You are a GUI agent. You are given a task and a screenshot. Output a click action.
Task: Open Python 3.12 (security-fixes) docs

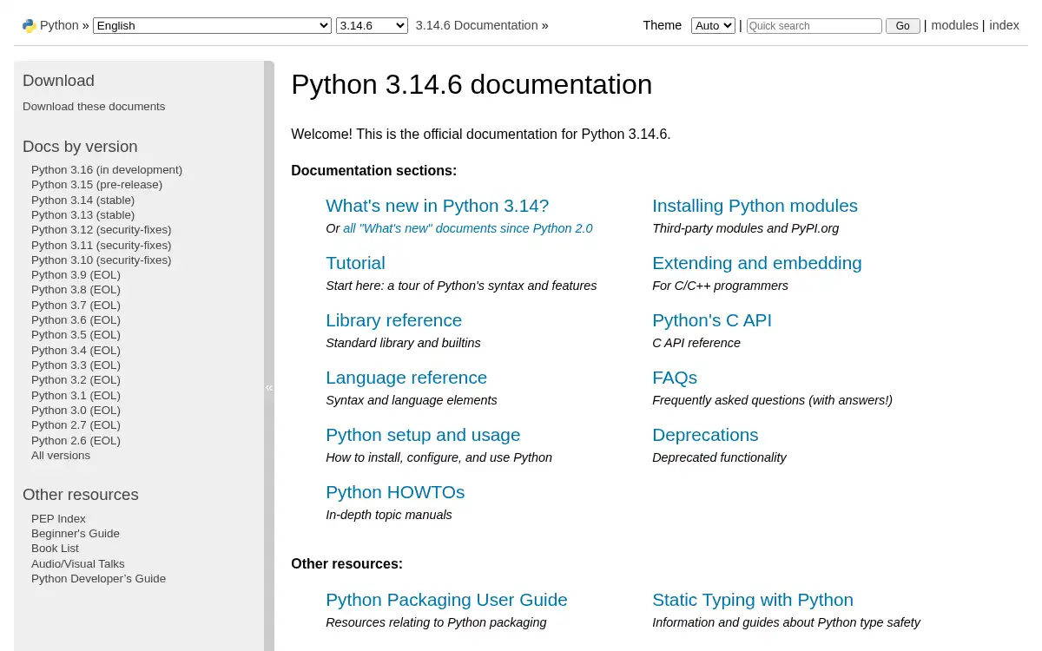(x=101, y=229)
